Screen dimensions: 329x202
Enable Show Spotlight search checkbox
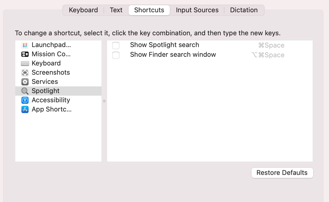pyautogui.click(x=116, y=46)
